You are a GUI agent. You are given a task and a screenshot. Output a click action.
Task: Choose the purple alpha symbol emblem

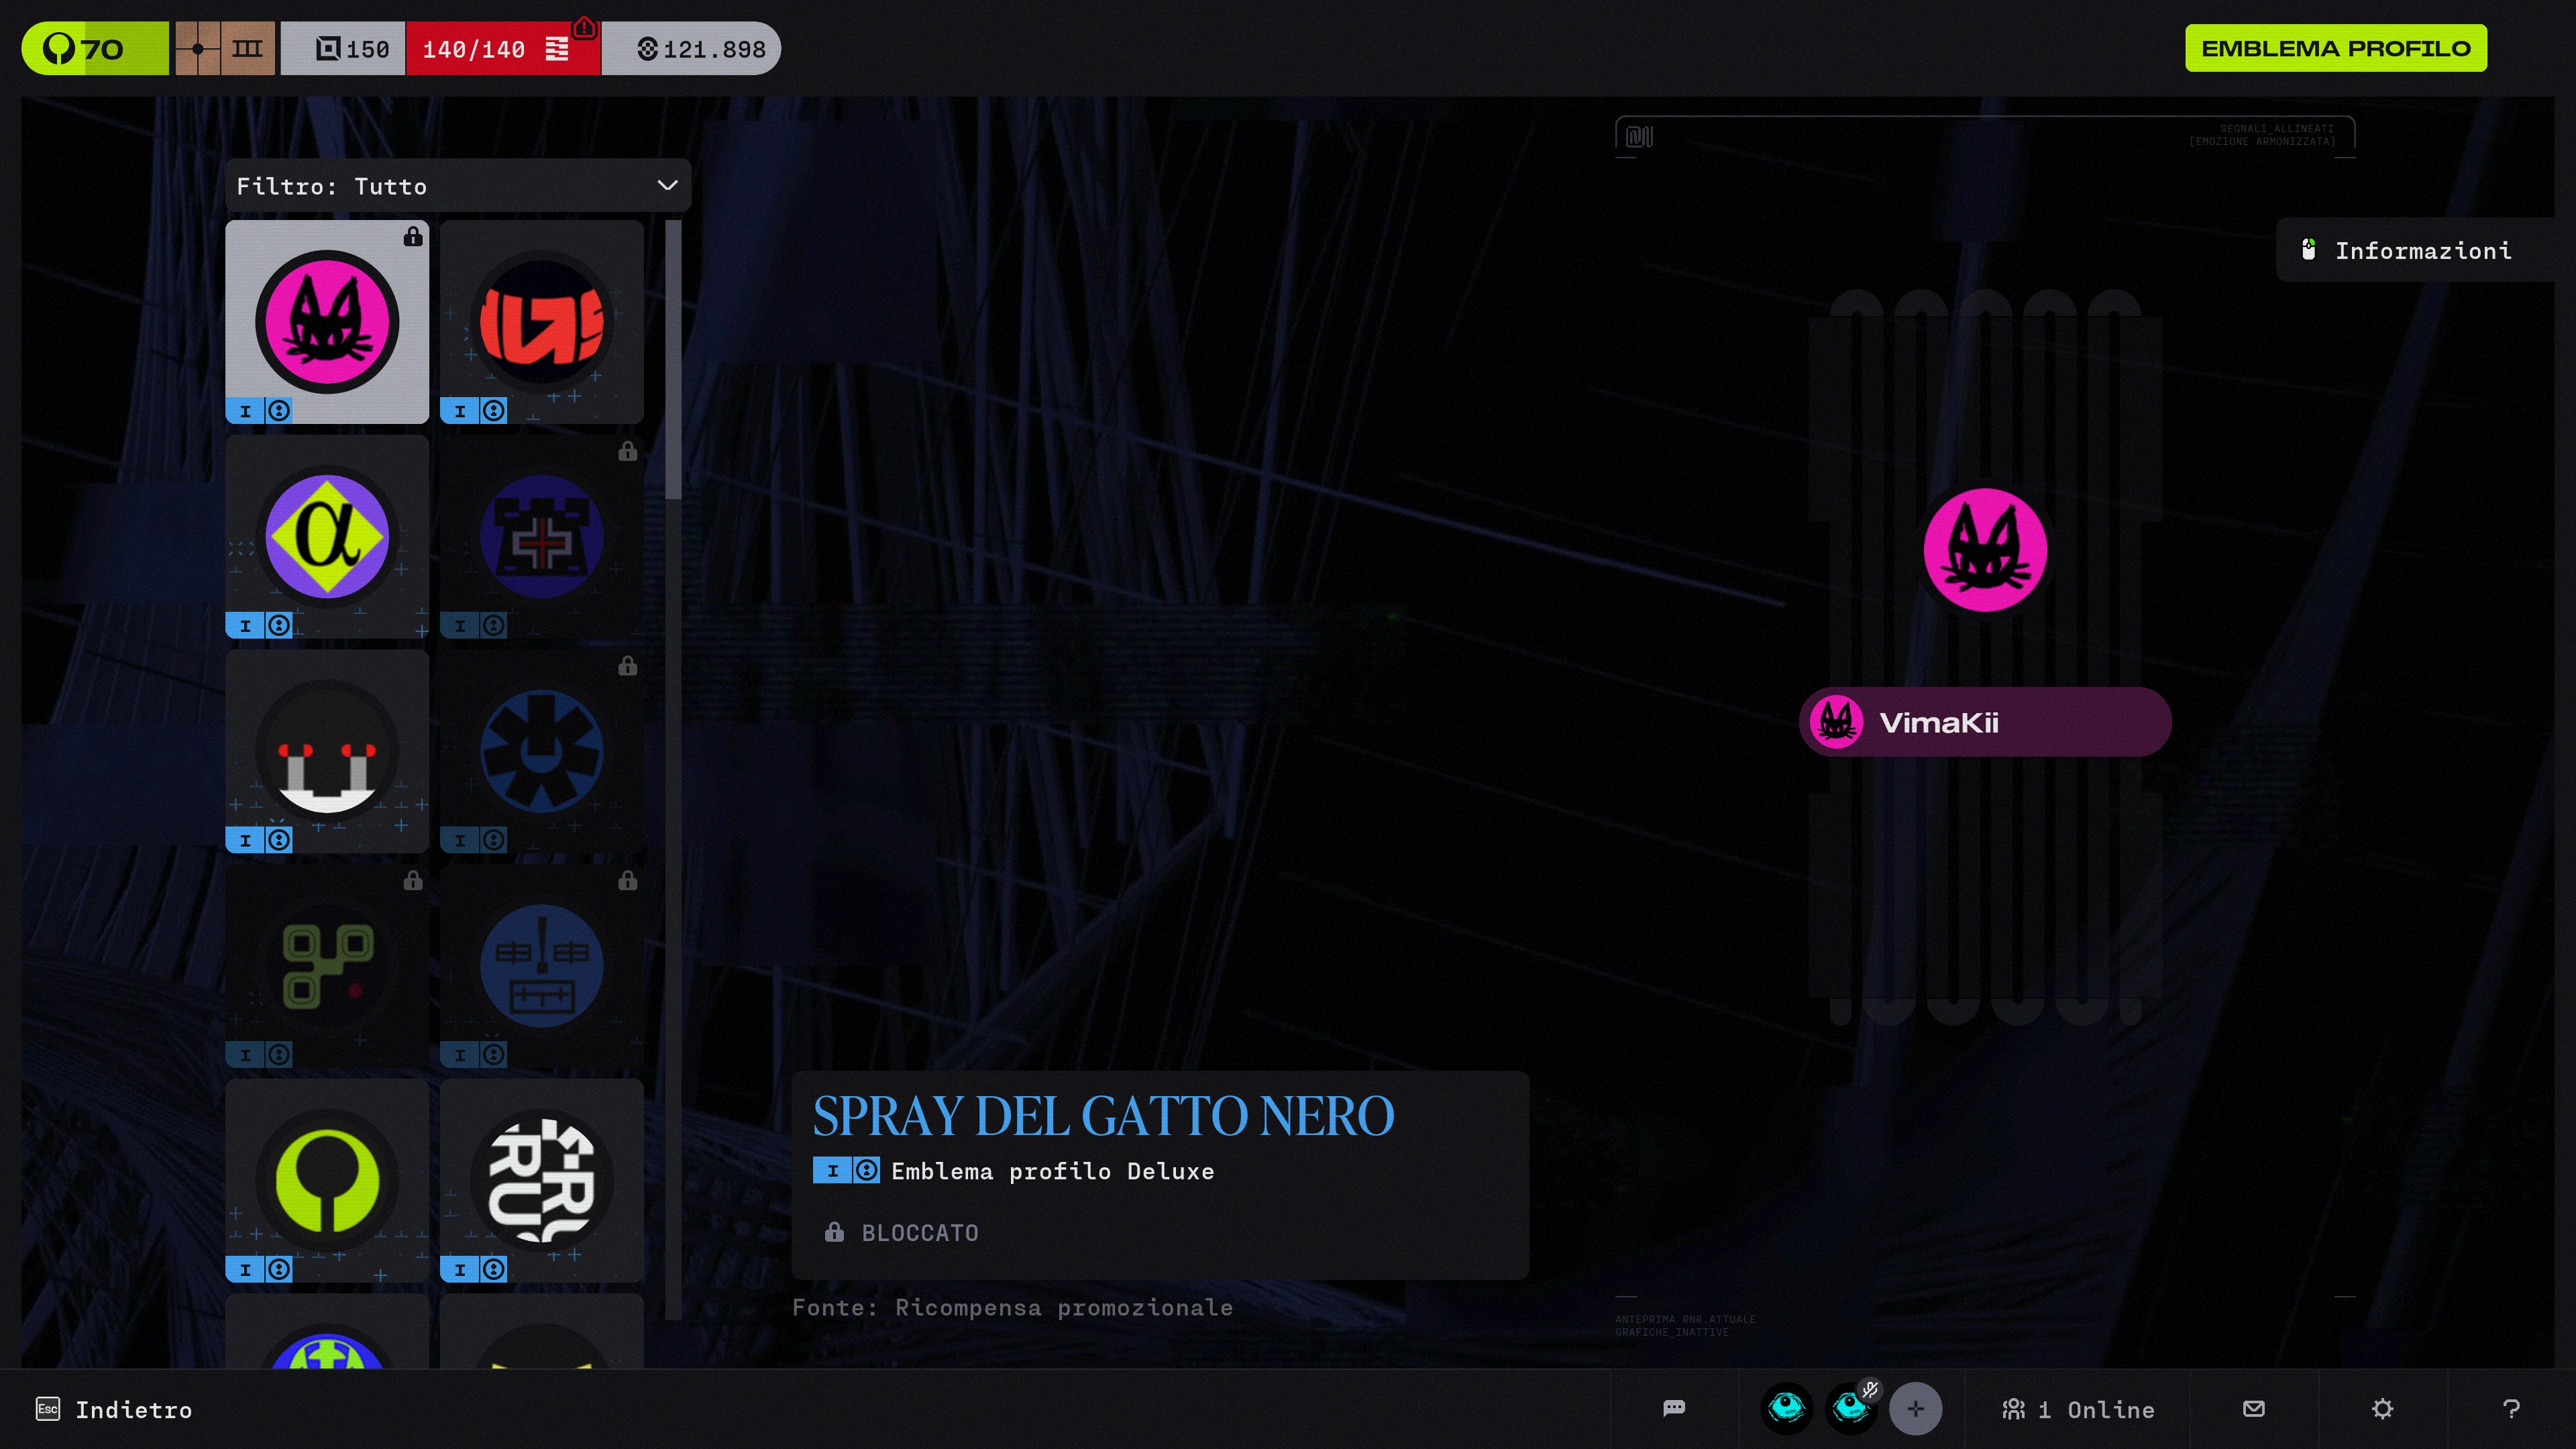click(327, 537)
